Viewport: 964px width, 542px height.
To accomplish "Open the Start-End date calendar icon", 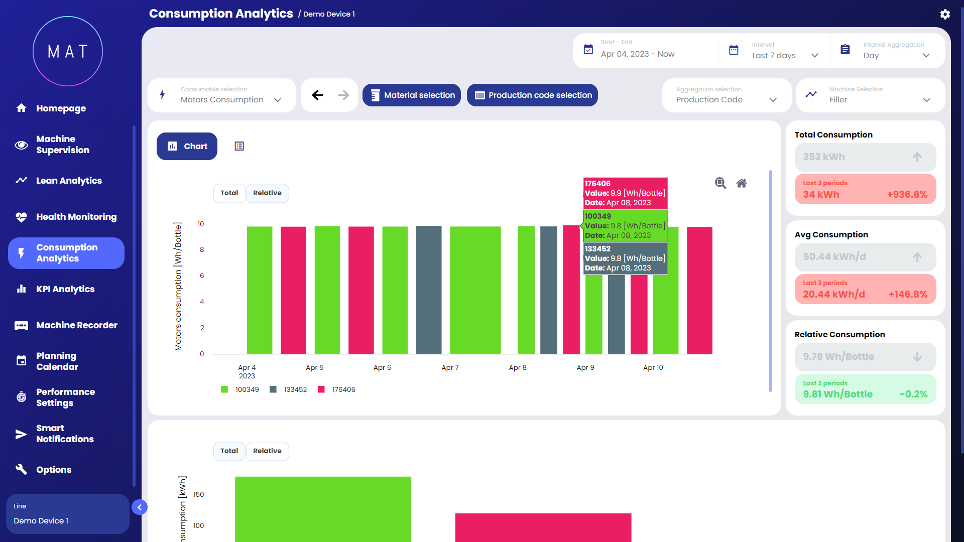I will click(x=588, y=50).
